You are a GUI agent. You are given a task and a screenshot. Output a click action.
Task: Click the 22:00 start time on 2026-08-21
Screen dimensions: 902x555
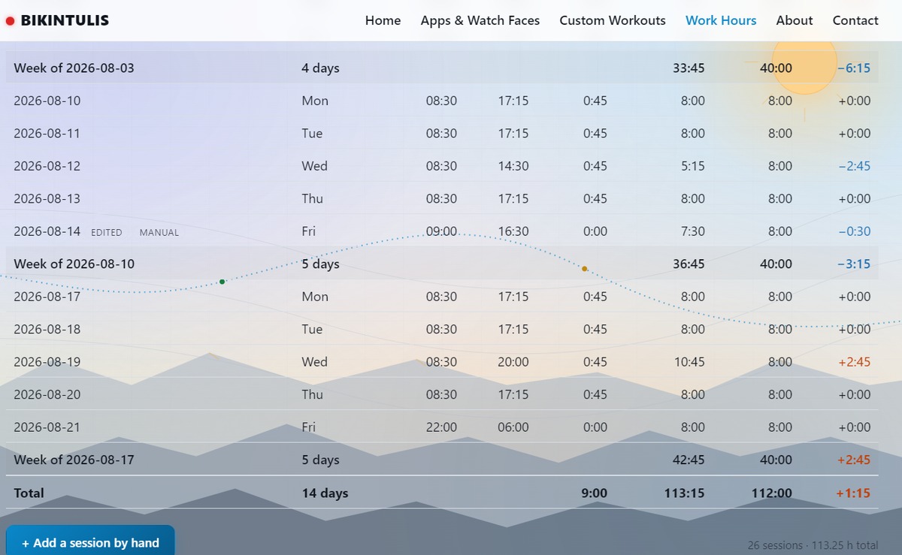pyautogui.click(x=441, y=427)
